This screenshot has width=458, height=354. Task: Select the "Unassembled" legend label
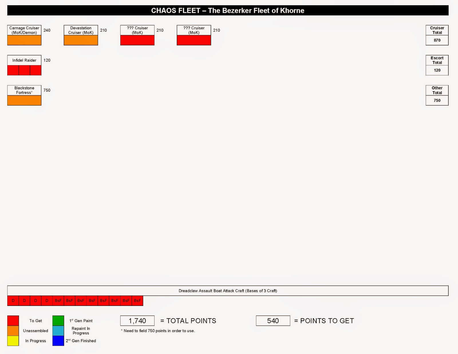[35, 331]
